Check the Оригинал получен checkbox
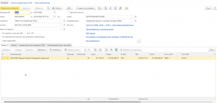The height and width of the screenshot is (103, 217). [68, 13]
